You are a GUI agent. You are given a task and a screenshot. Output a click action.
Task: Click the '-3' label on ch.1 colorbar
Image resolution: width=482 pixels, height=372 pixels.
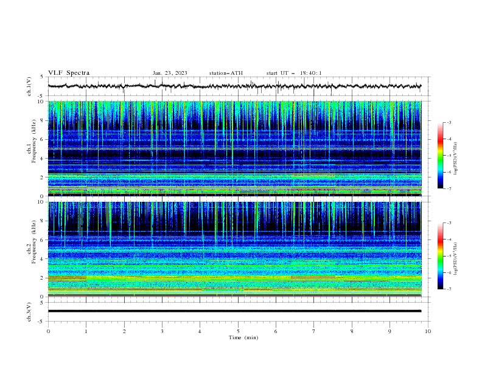point(449,122)
